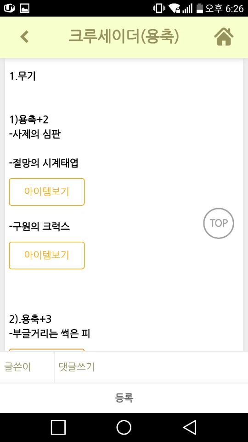Tap the Wi-Fi icon in status bar
The height and width of the screenshot is (442, 248).
point(175,8)
